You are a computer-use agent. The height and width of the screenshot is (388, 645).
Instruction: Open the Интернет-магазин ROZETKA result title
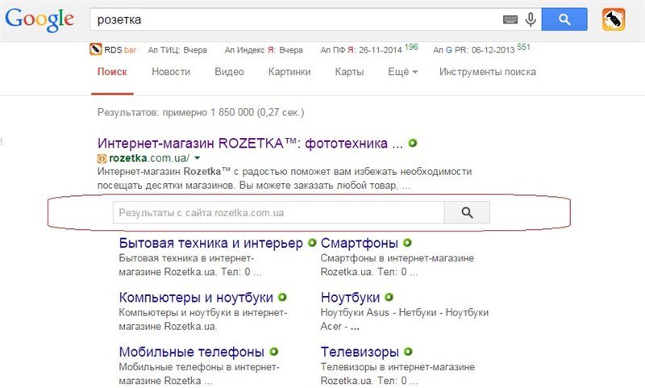click(249, 144)
